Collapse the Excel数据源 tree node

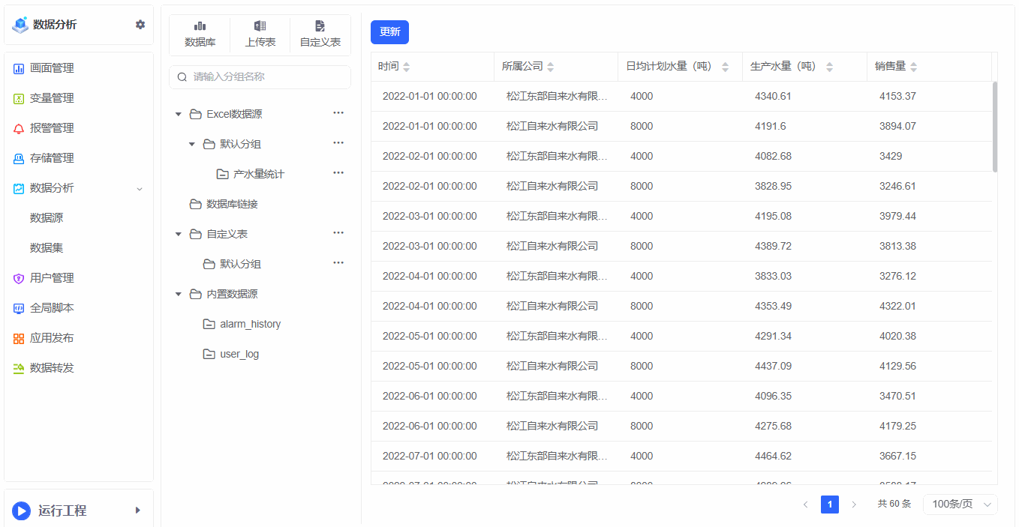(179, 115)
